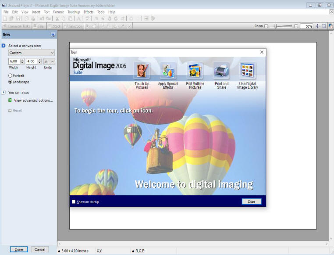Open the Effects menu
Image resolution: width=334 pixels, height=255 pixels.
89,12
